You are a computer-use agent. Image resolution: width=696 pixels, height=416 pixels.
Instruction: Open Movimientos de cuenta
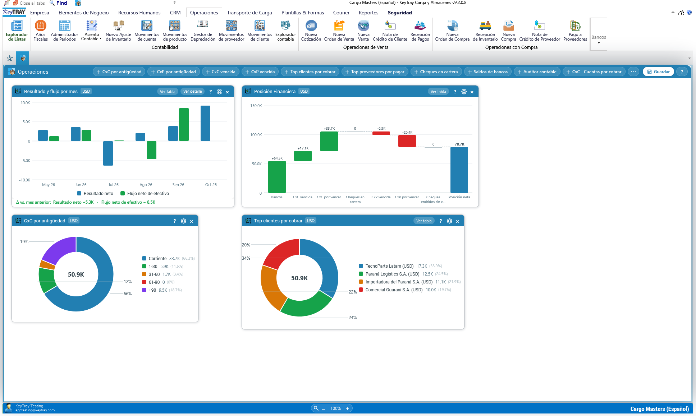coord(147,31)
